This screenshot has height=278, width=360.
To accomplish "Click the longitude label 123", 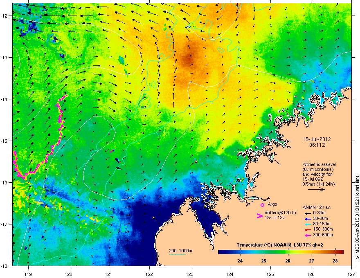I will click(190, 274).
